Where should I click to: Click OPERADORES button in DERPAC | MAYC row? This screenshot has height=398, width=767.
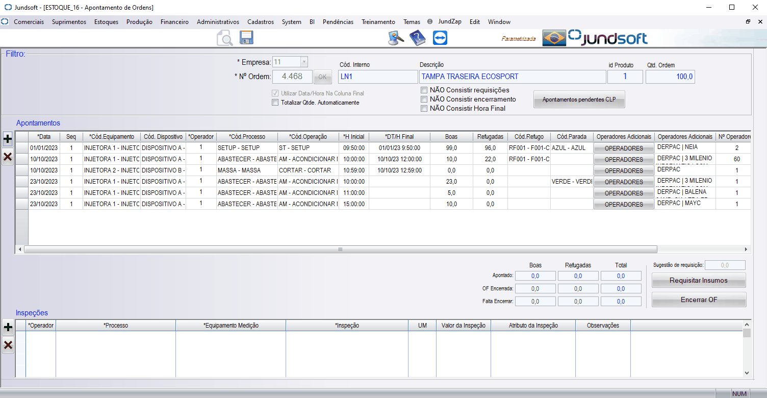(623, 204)
